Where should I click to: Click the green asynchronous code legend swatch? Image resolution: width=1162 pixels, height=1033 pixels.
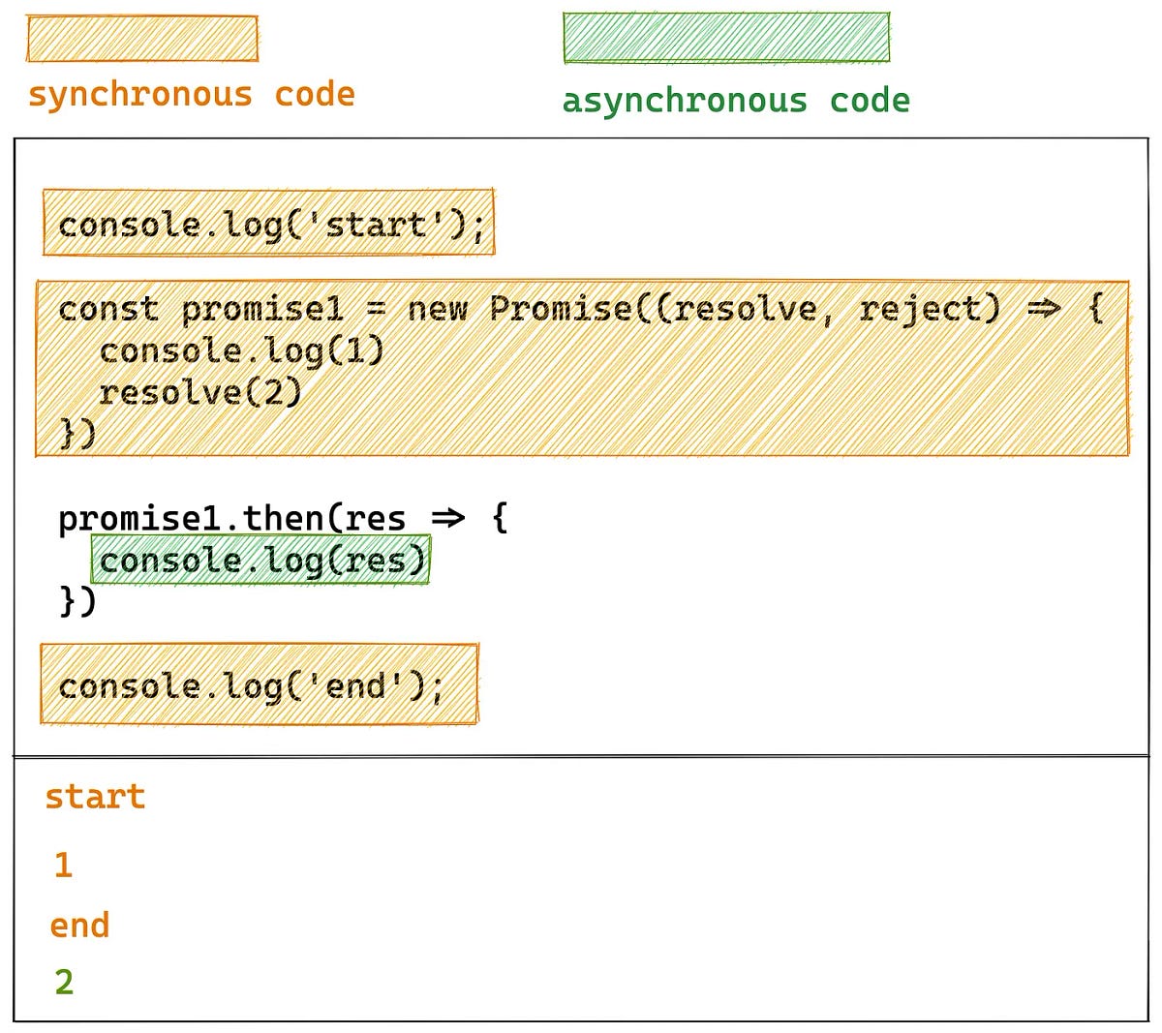coord(727,35)
